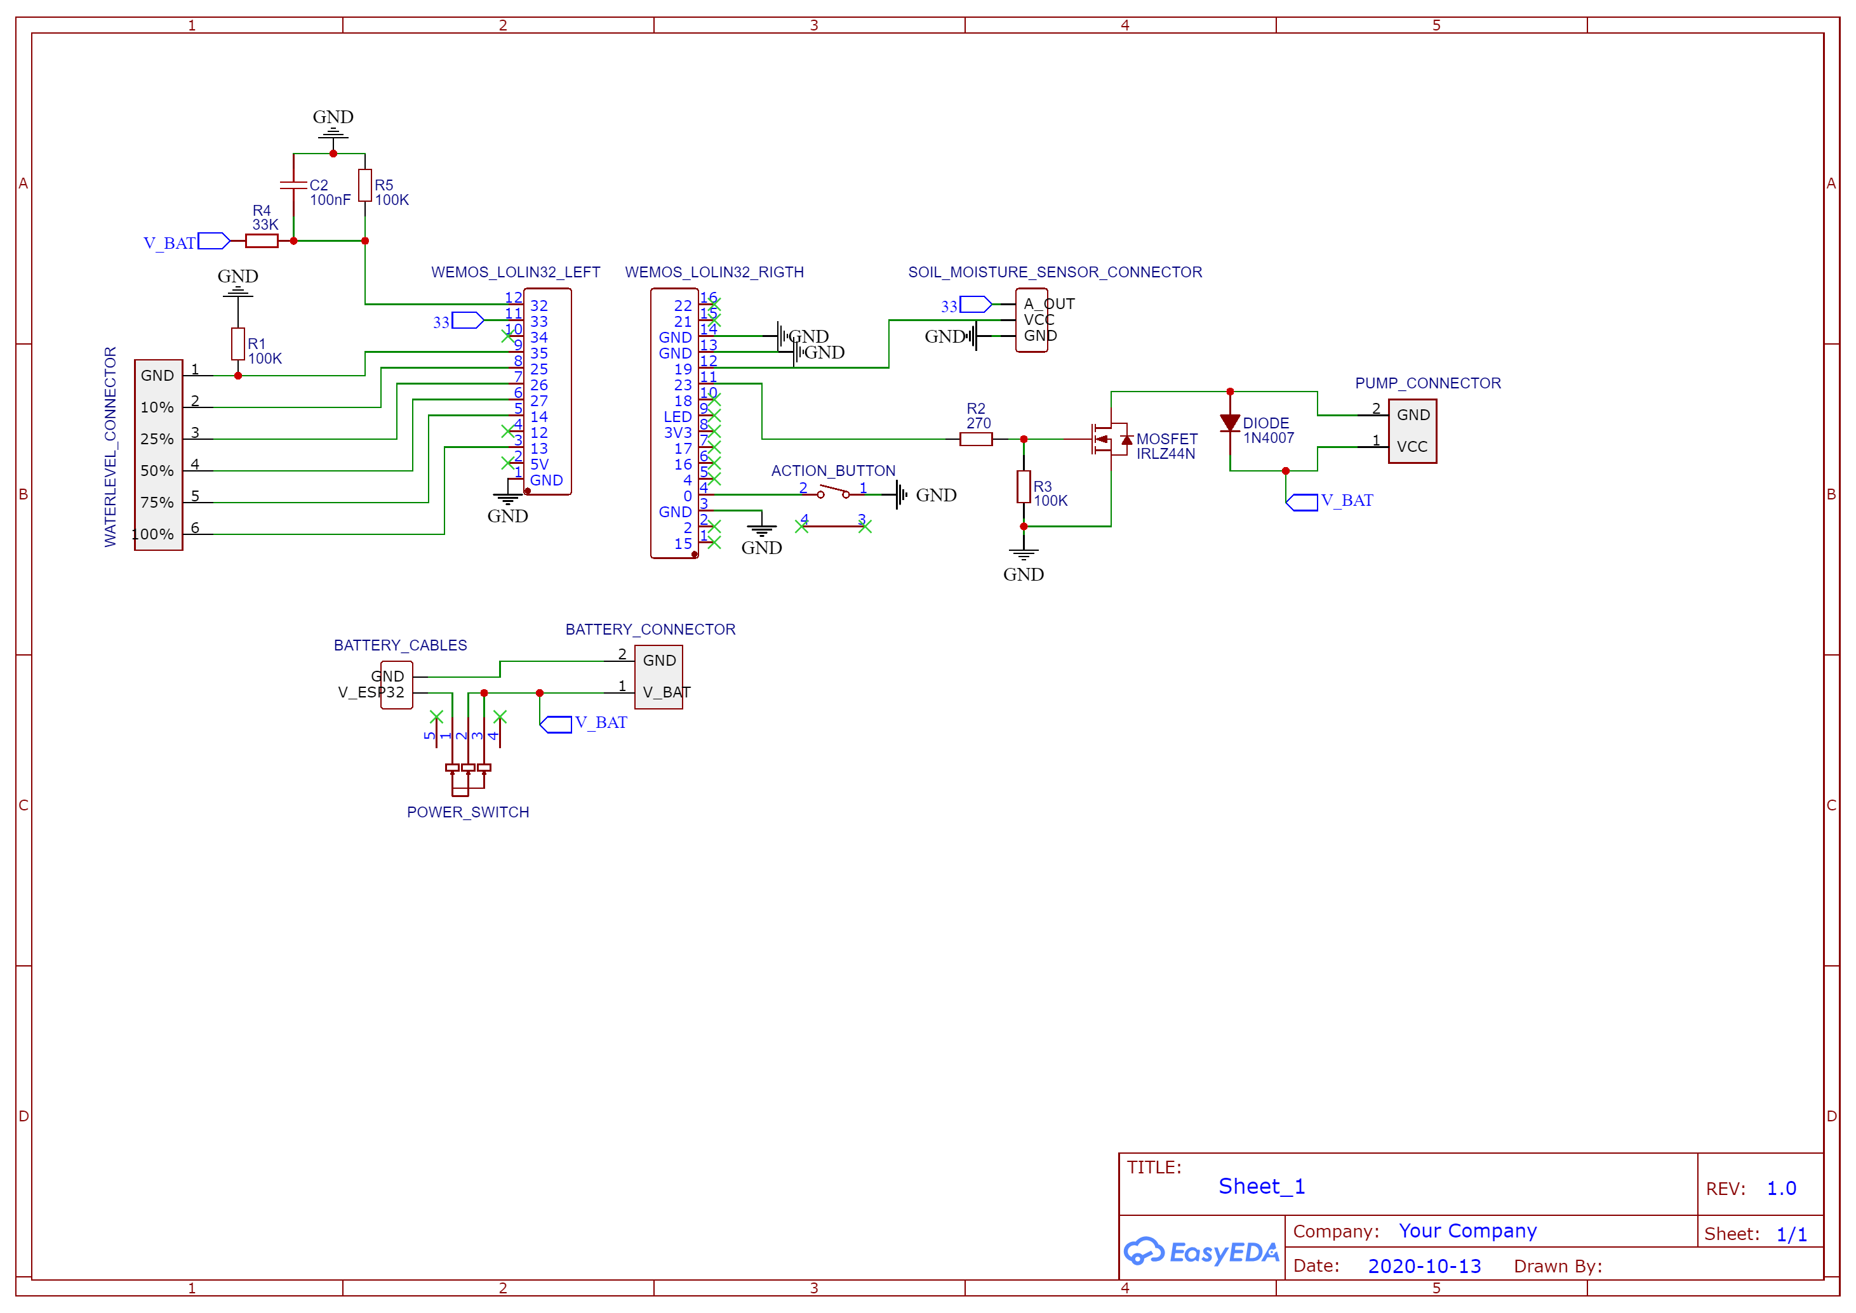The height and width of the screenshot is (1313, 1856).
Task: Click the ACTION_BUTTON switch symbol
Action: pyautogui.click(x=833, y=492)
